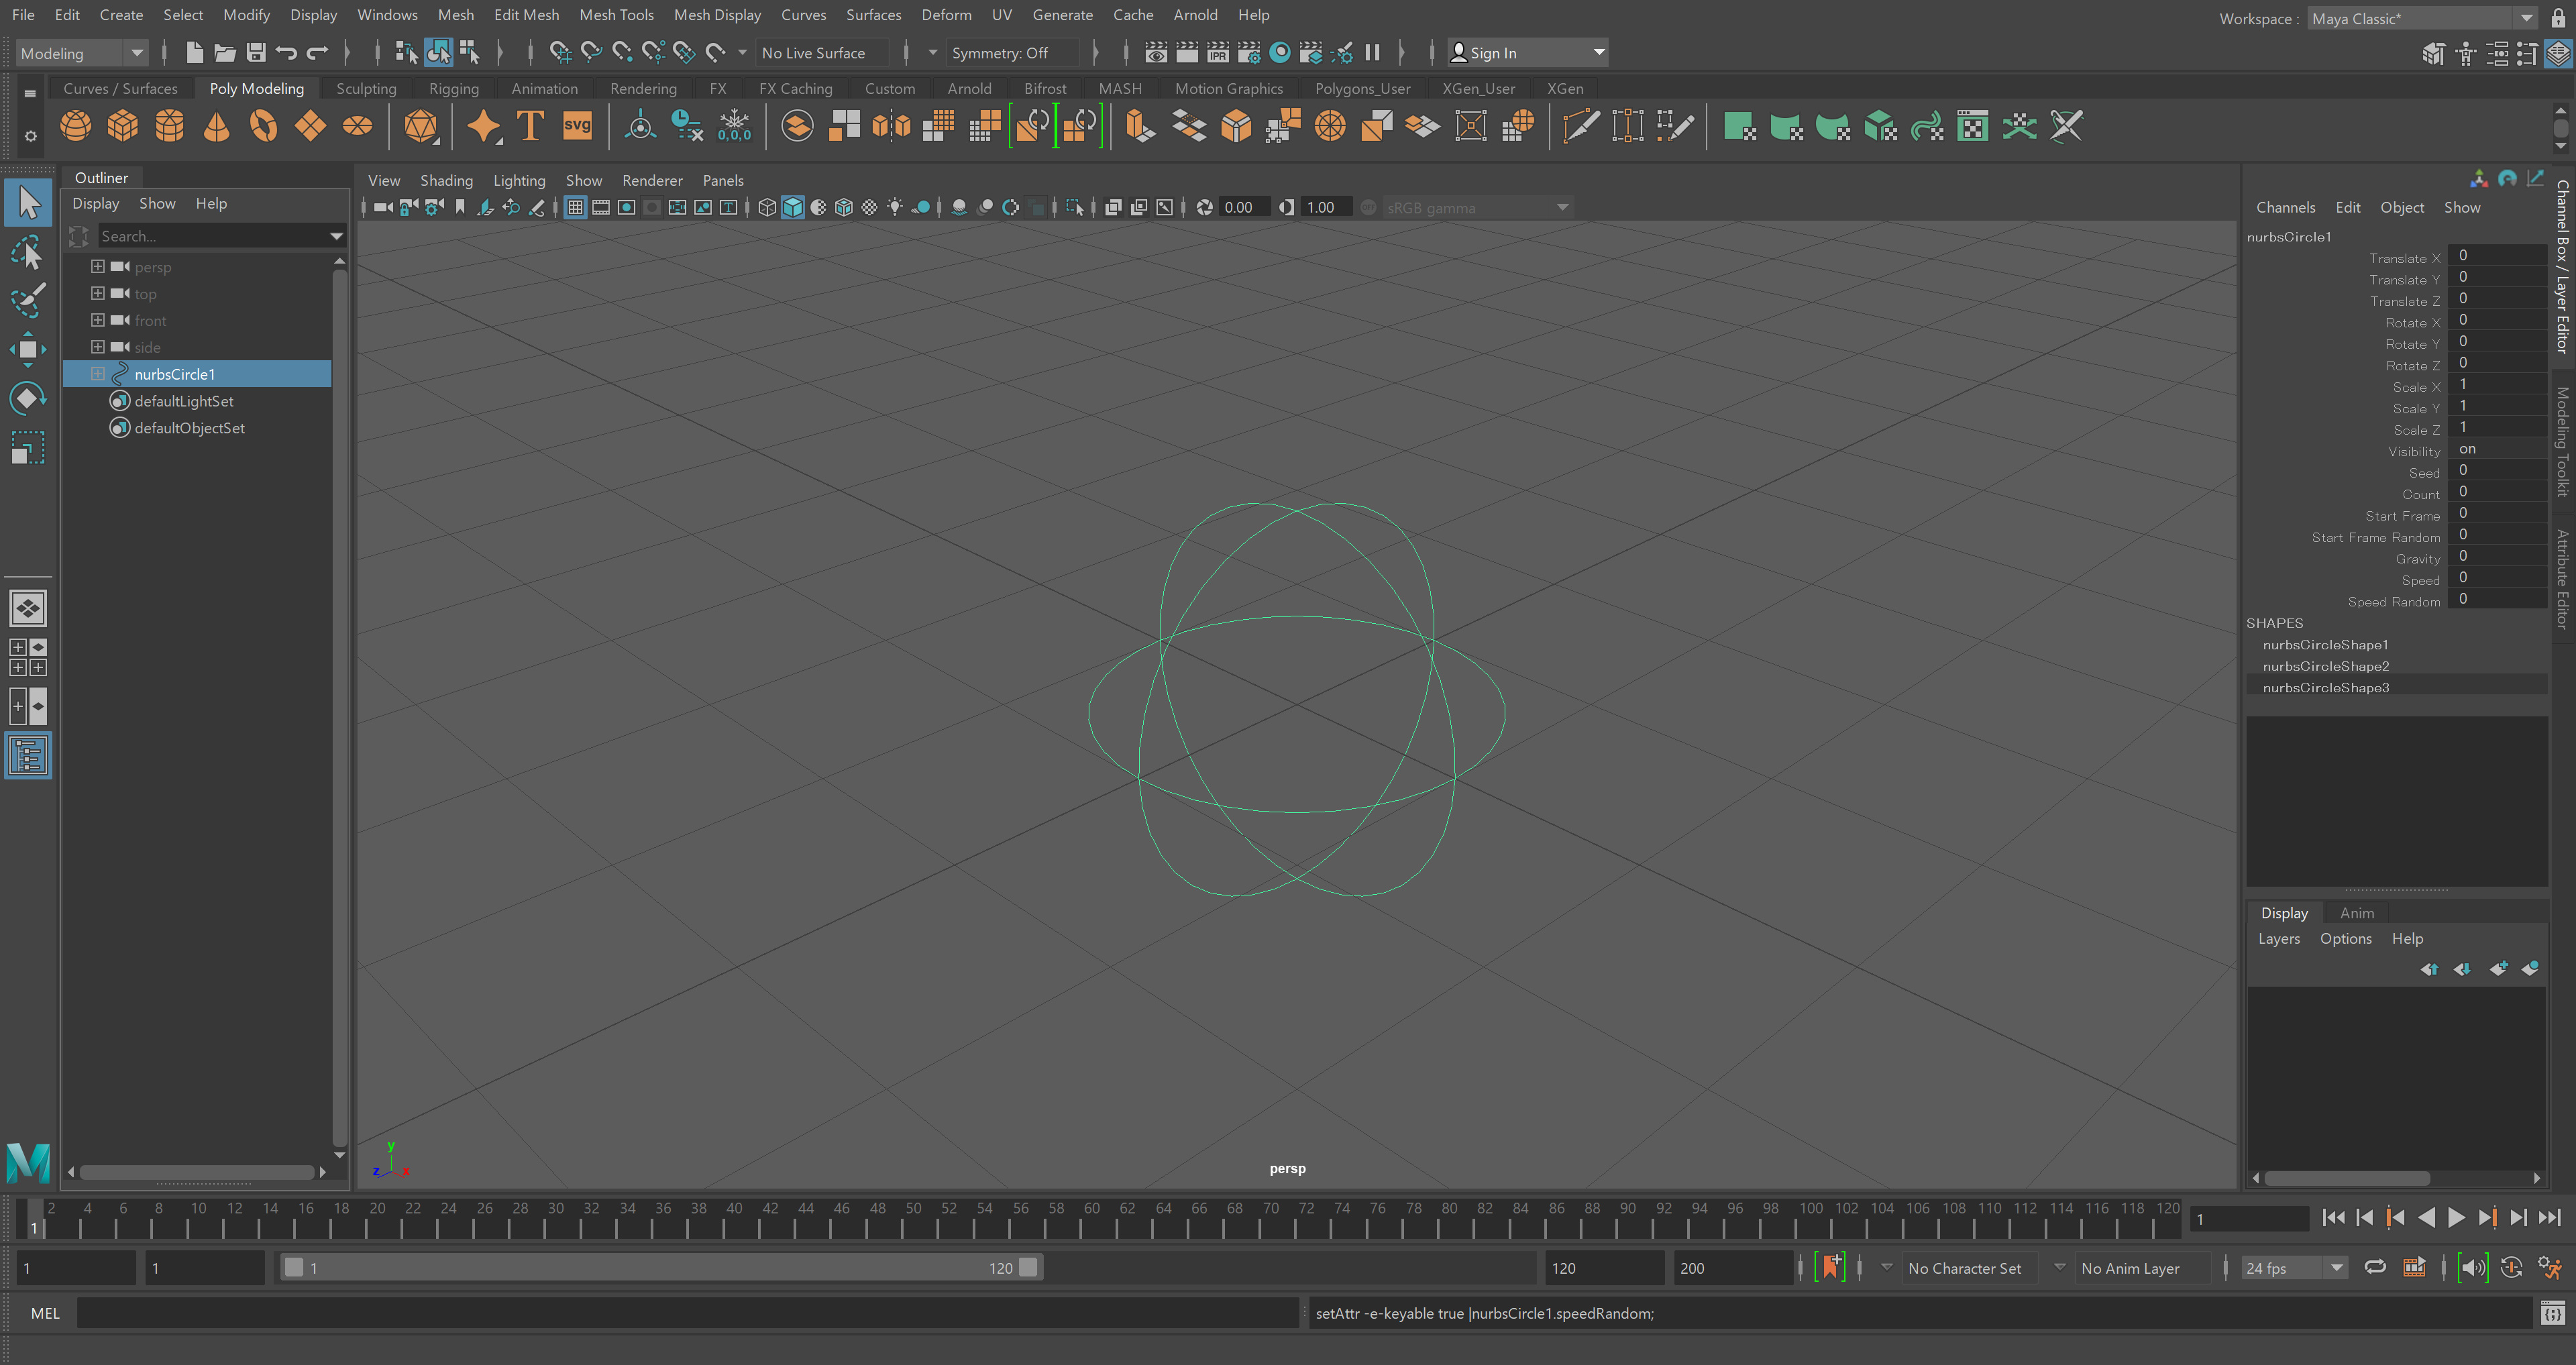Click the Polygon Torus shelf icon
2576x1365 pixels.
[264, 126]
